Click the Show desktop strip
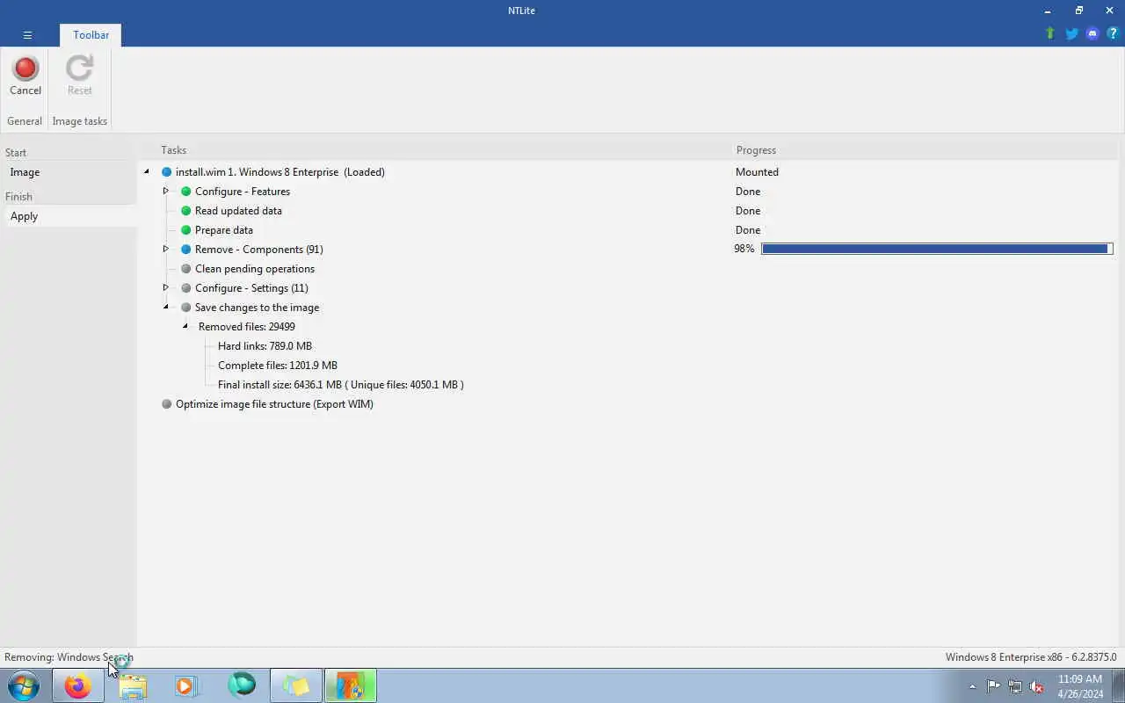Screen dimensions: 1125x703 [1120, 685]
